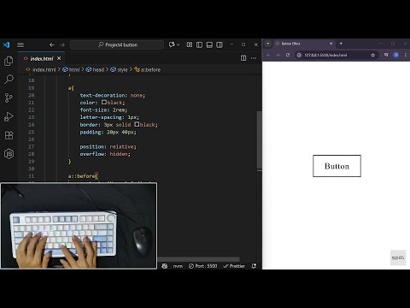410x308 pixels.
Task: Click line number 26 in the gutter
Action: click(x=32, y=139)
